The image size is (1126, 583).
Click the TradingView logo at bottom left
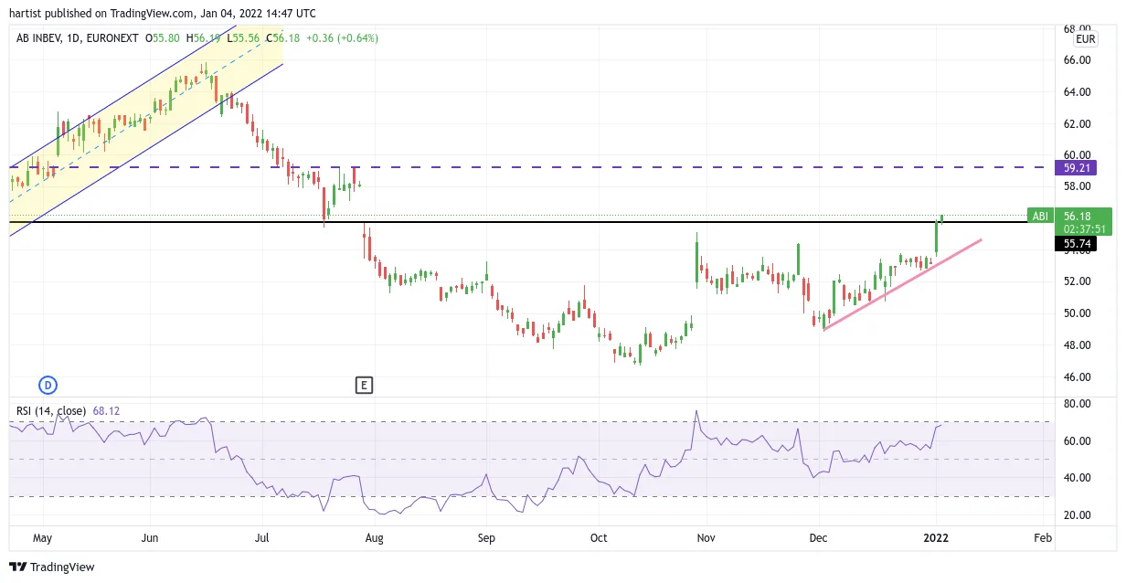pos(51,567)
